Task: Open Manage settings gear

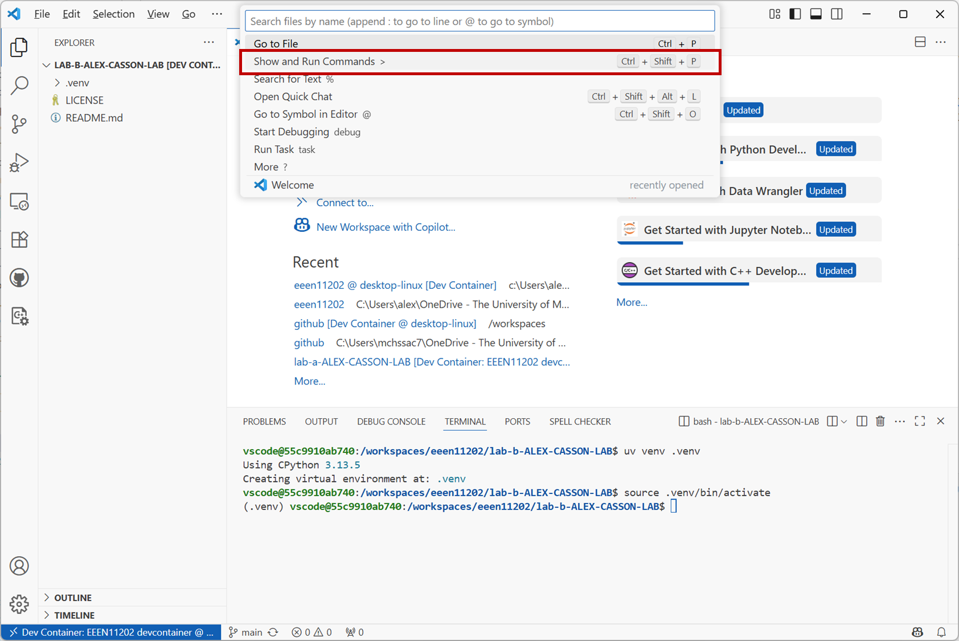Action: click(x=19, y=604)
